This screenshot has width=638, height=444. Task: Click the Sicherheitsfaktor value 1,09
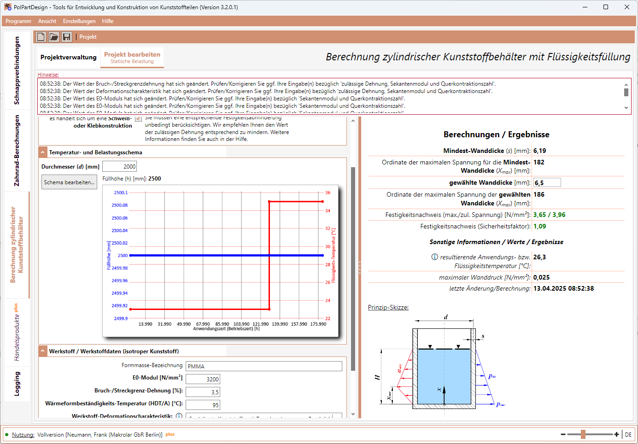(x=539, y=226)
